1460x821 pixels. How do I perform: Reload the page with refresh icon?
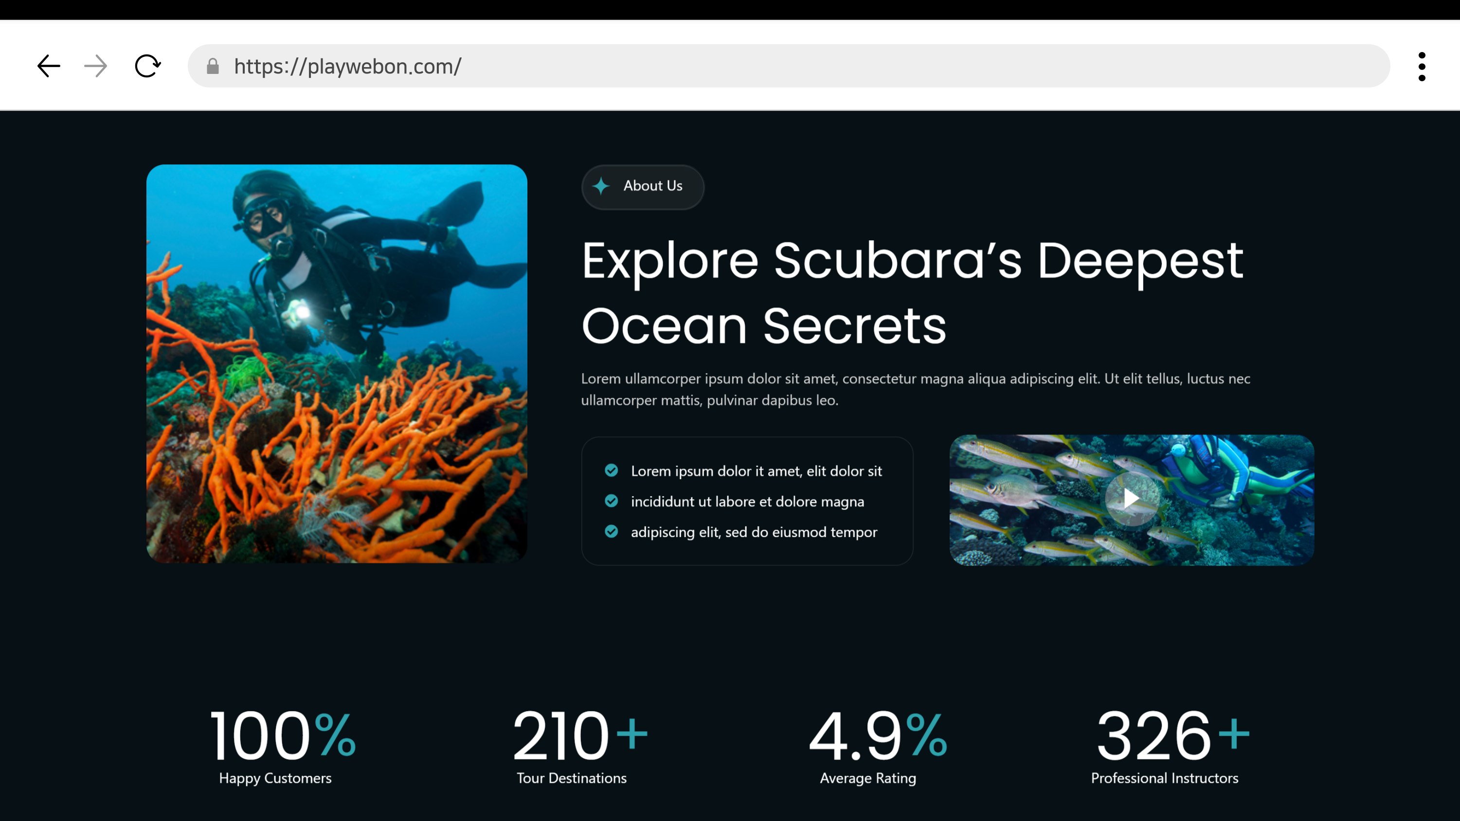147,66
